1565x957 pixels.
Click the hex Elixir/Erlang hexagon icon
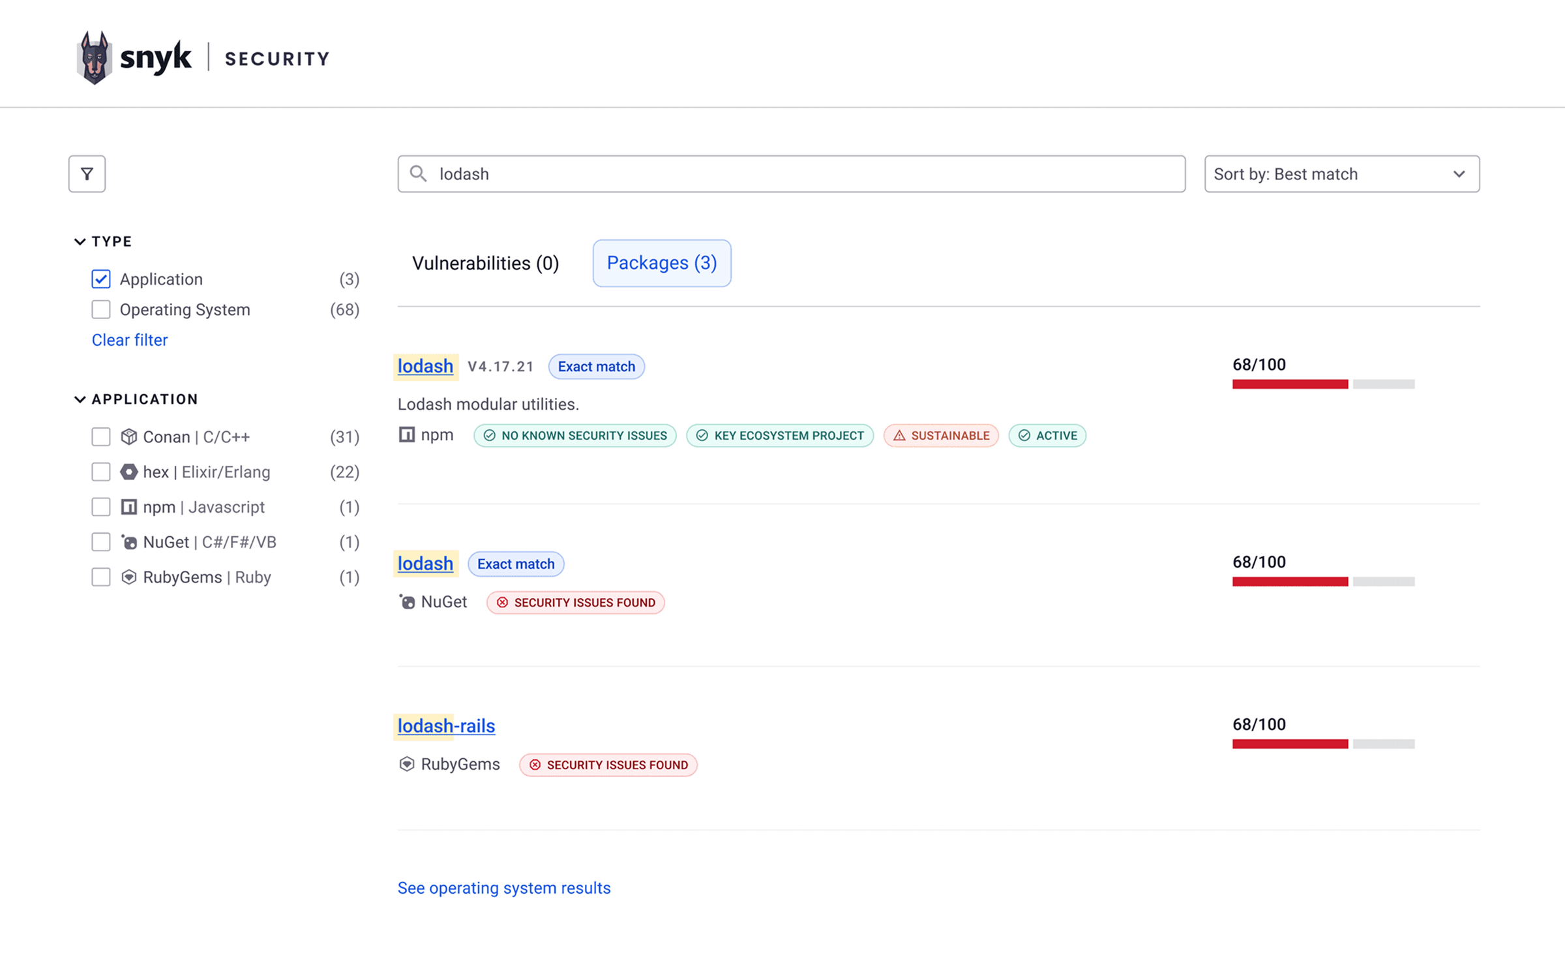(x=129, y=472)
